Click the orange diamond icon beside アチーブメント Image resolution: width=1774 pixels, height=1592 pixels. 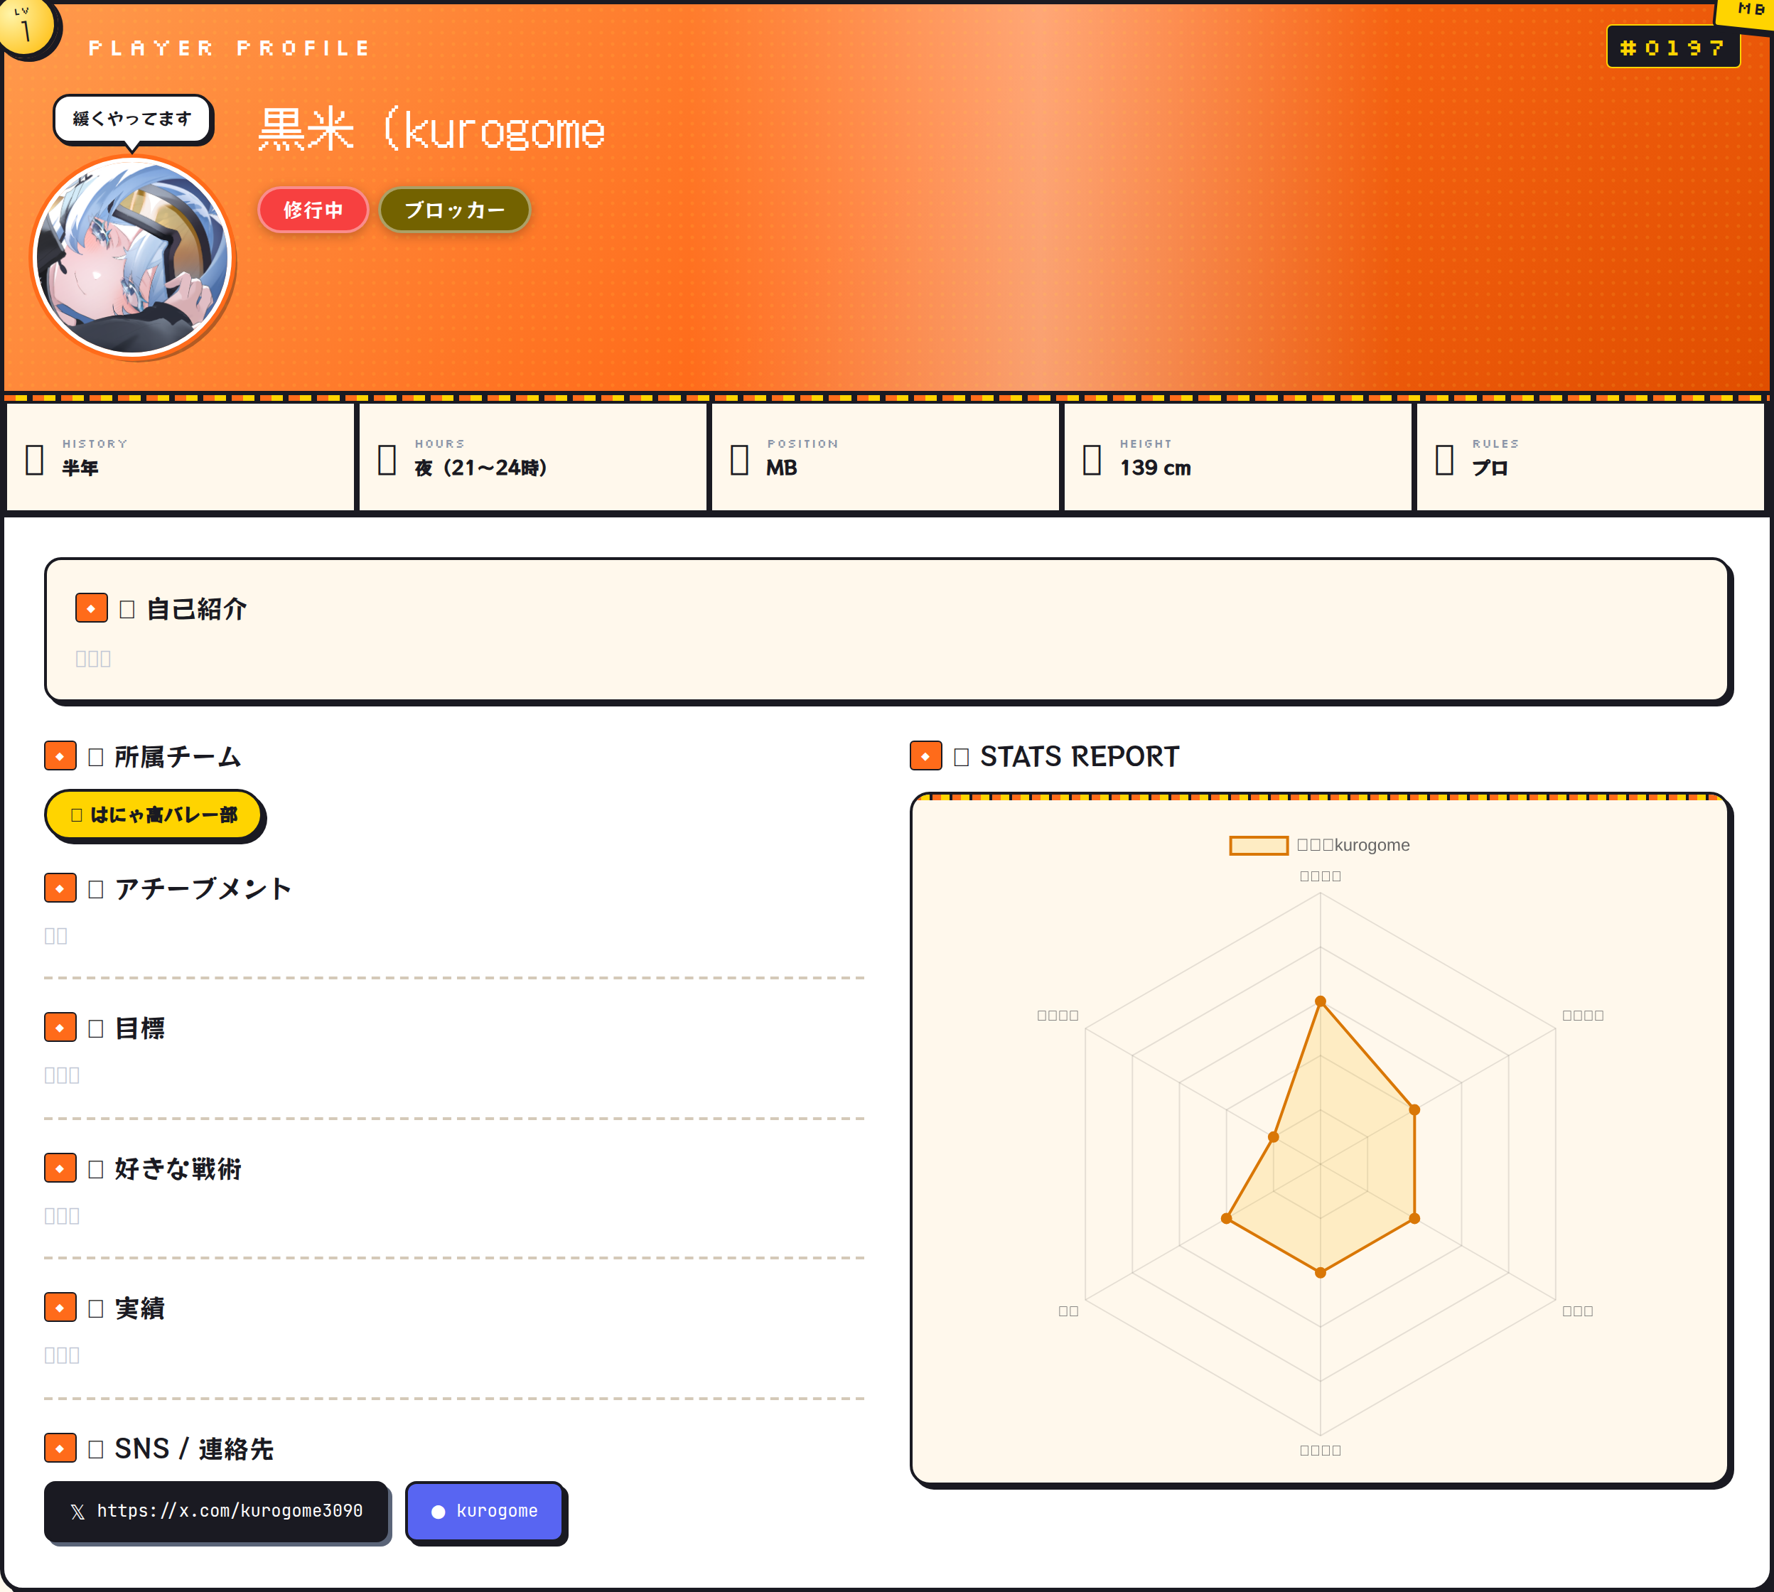pos(60,888)
